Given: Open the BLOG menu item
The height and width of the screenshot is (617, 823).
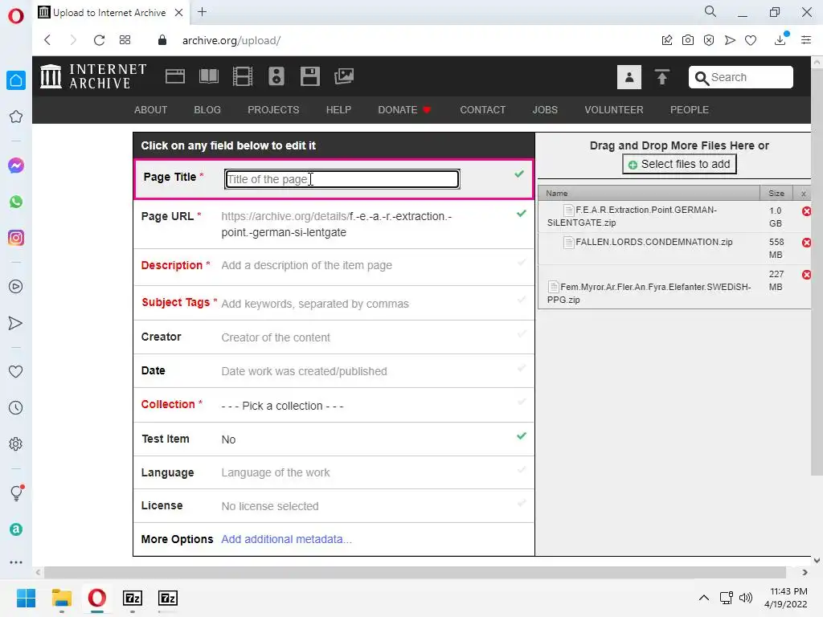Looking at the screenshot, I should coord(207,109).
